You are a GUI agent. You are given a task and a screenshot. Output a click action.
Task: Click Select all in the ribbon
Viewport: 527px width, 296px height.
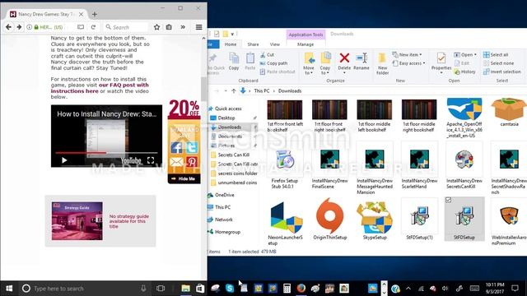496,55
